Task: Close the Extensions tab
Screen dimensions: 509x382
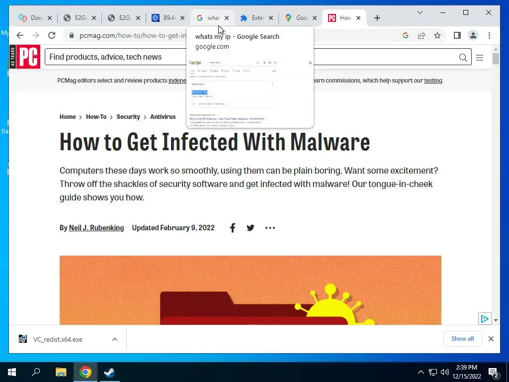Action: tap(271, 18)
